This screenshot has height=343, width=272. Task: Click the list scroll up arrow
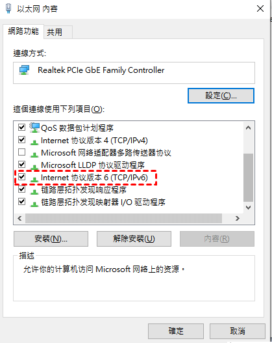point(248,128)
